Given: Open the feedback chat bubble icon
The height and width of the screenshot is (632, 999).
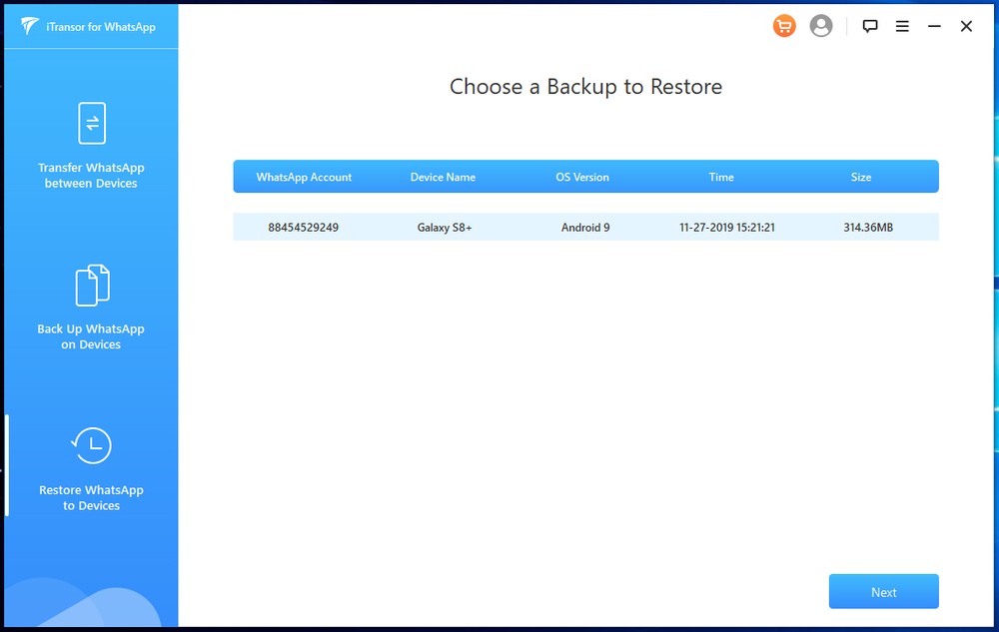Looking at the screenshot, I should (870, 26).
